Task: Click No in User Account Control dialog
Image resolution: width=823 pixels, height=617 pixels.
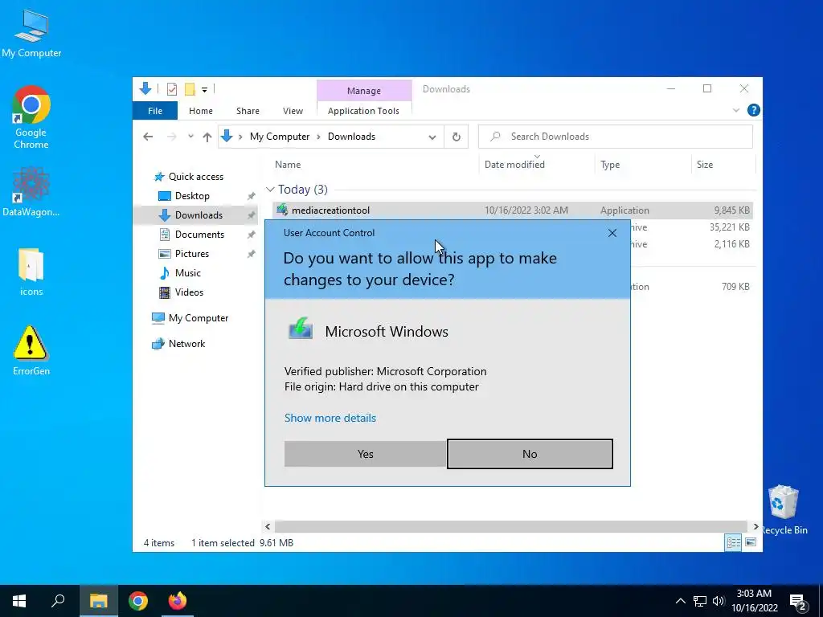Action: 530,454
